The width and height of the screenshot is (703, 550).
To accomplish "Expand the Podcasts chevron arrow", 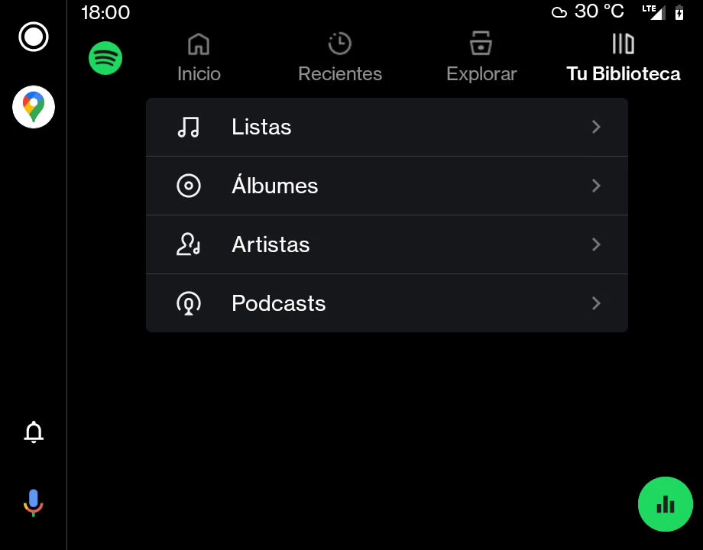I will coord(596,303).
